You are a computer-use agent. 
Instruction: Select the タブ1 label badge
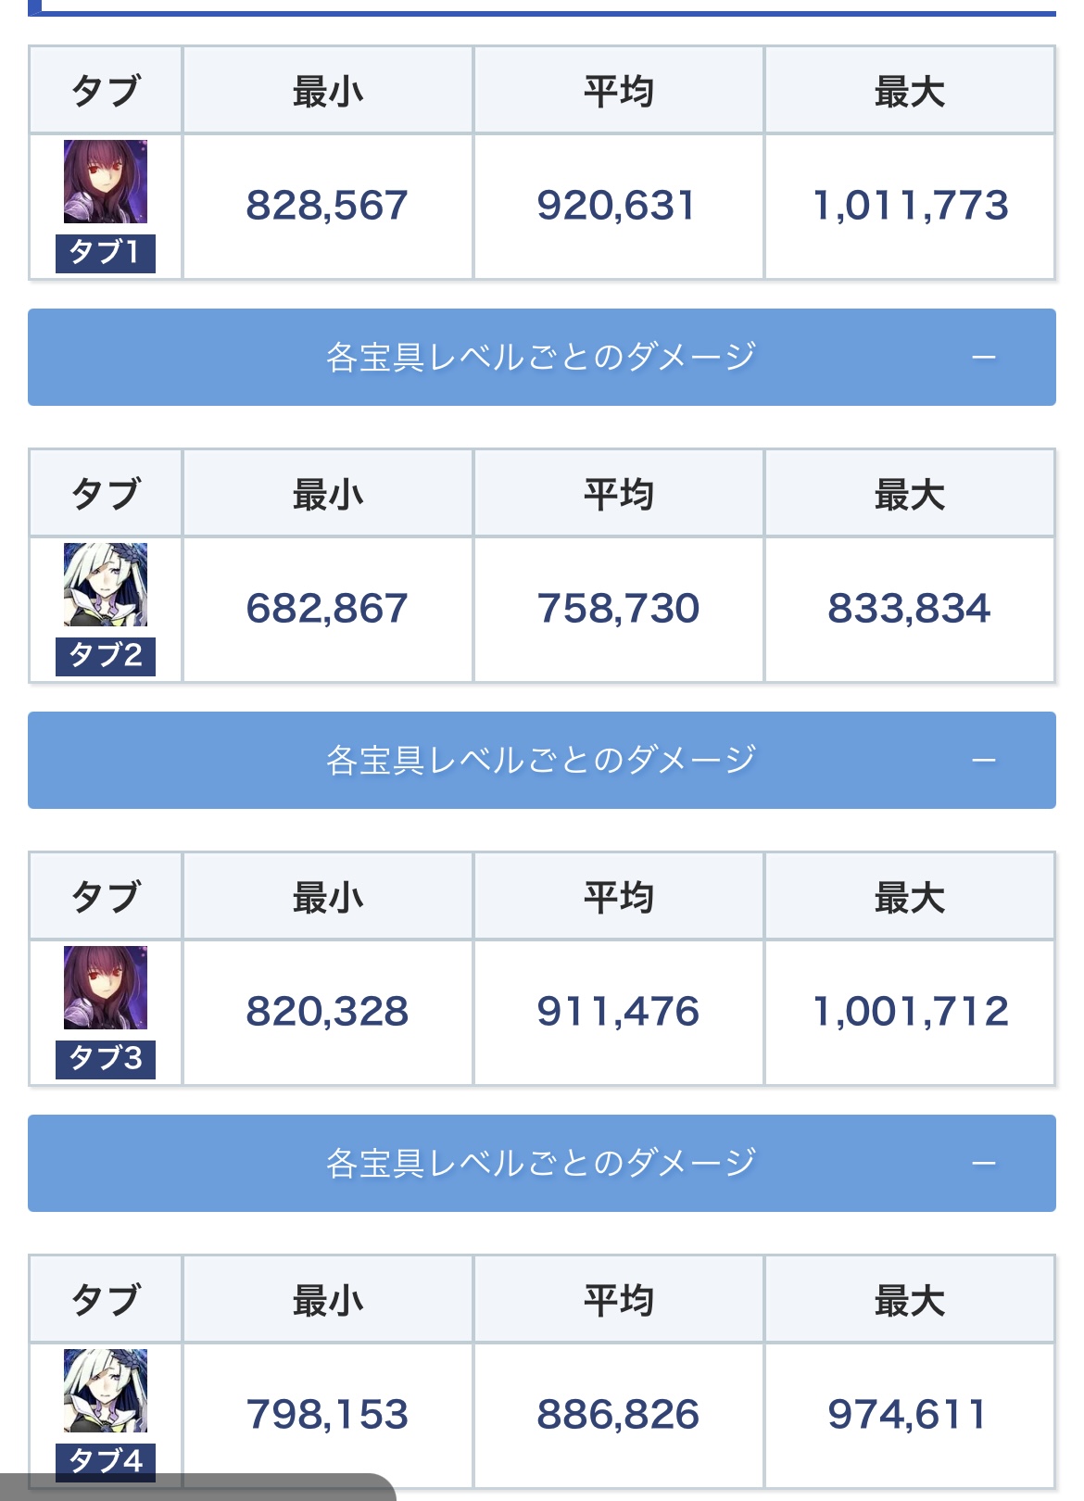[106, 253]
